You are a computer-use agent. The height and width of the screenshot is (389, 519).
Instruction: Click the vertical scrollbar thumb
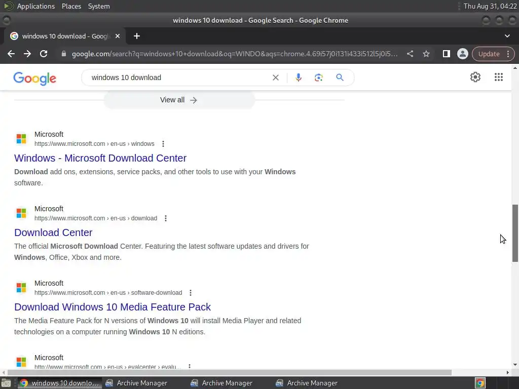515,233
